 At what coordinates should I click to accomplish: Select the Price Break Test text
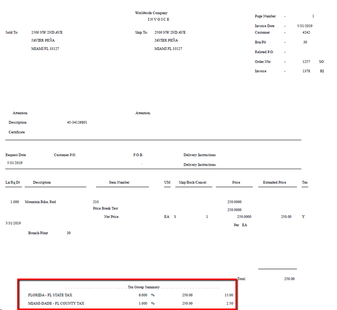(x=105, y=208)
